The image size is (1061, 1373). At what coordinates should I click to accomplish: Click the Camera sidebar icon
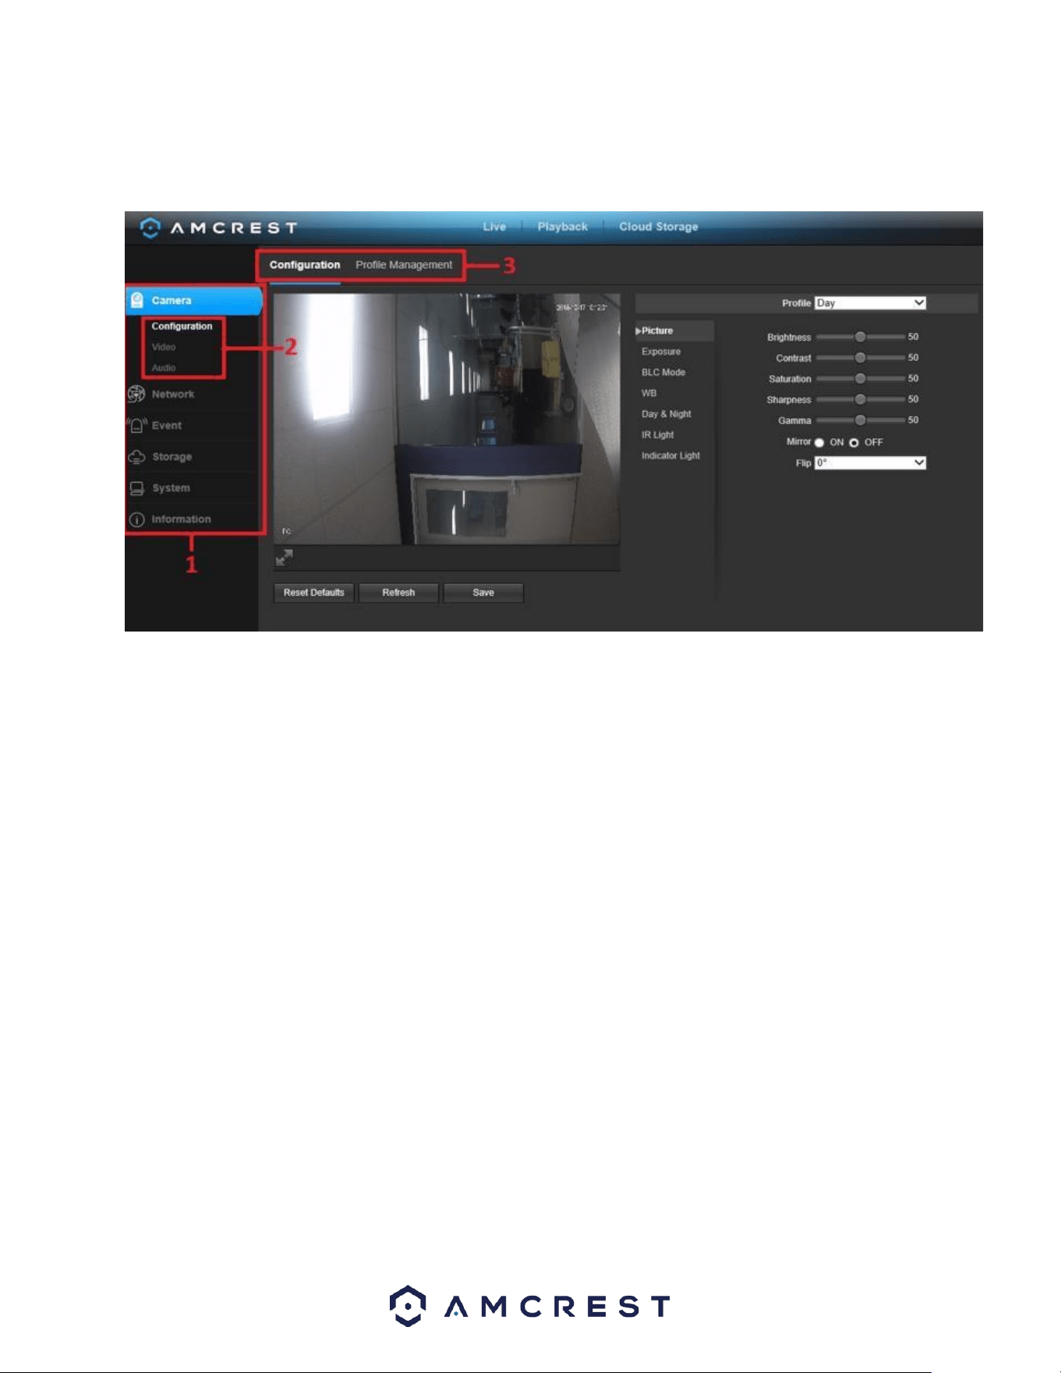[137, 300]
